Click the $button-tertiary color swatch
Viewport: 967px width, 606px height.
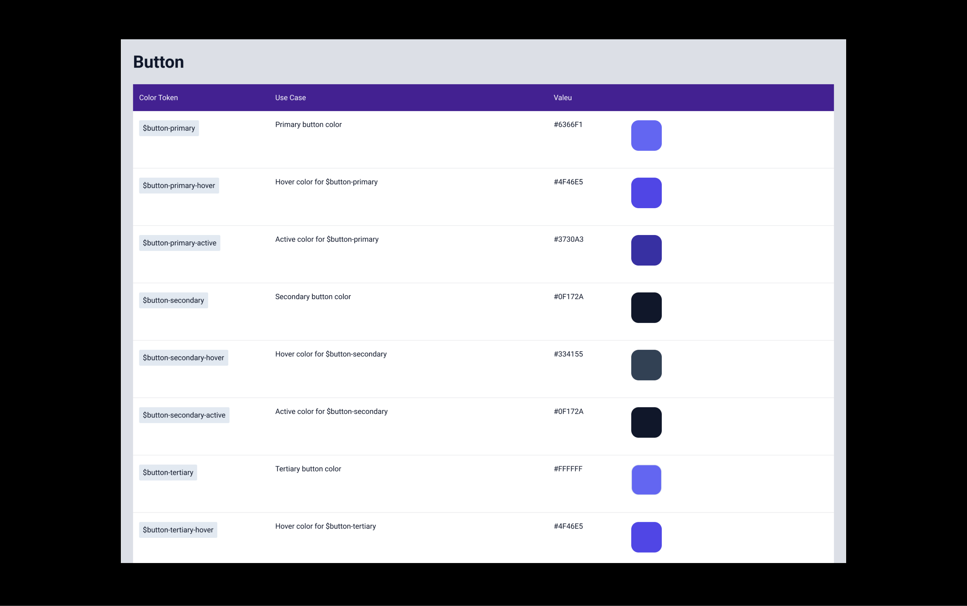coord(646,479)
